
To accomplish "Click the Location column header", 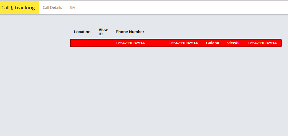I will tap(82, 32).
